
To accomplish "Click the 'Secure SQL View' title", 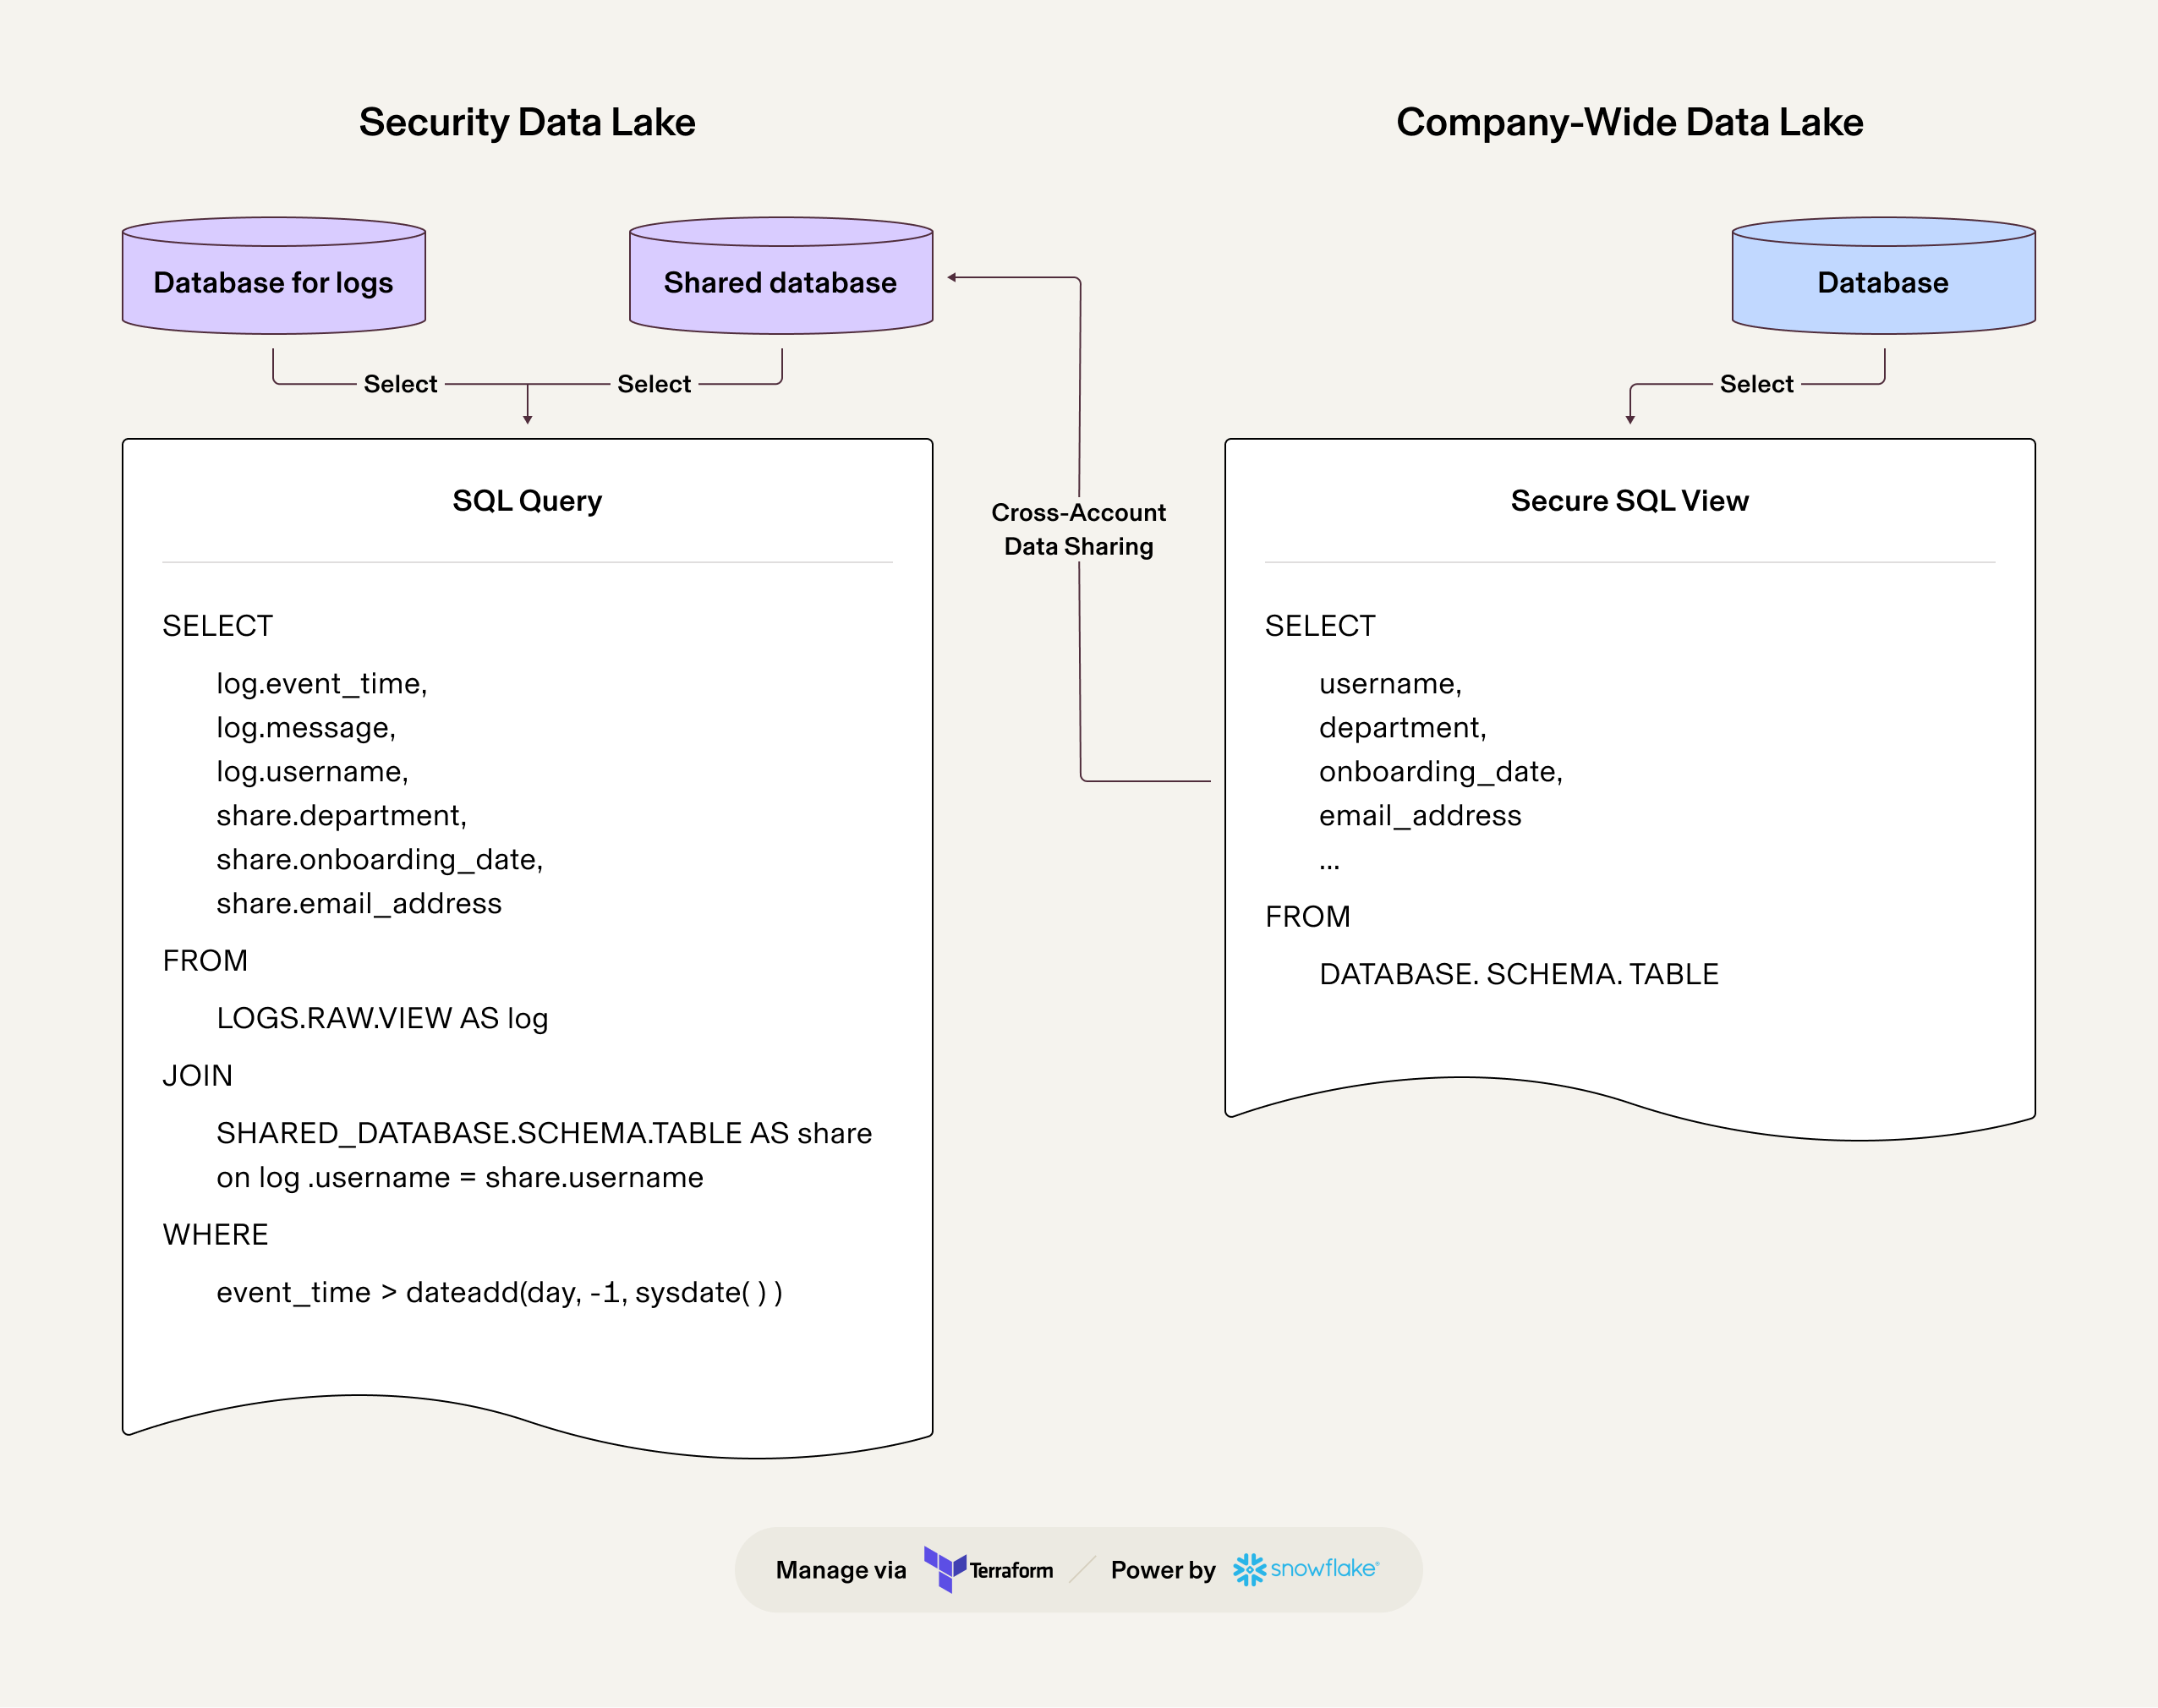I will (1629, 500).
